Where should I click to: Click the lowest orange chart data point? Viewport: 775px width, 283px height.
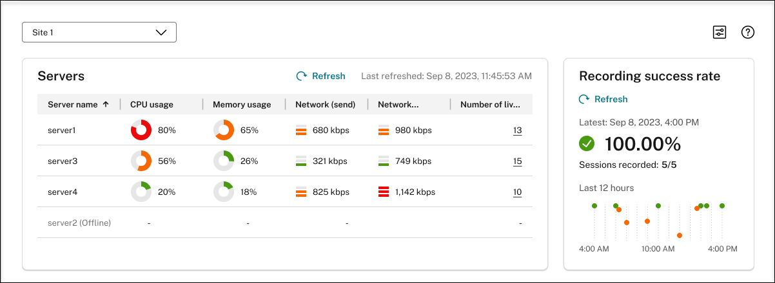pyautogui.click(x=680, y=235)
